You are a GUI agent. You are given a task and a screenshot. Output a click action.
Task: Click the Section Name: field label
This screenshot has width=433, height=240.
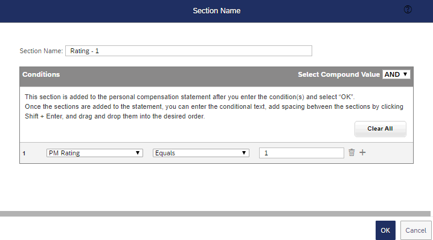[x=41, y=51]
